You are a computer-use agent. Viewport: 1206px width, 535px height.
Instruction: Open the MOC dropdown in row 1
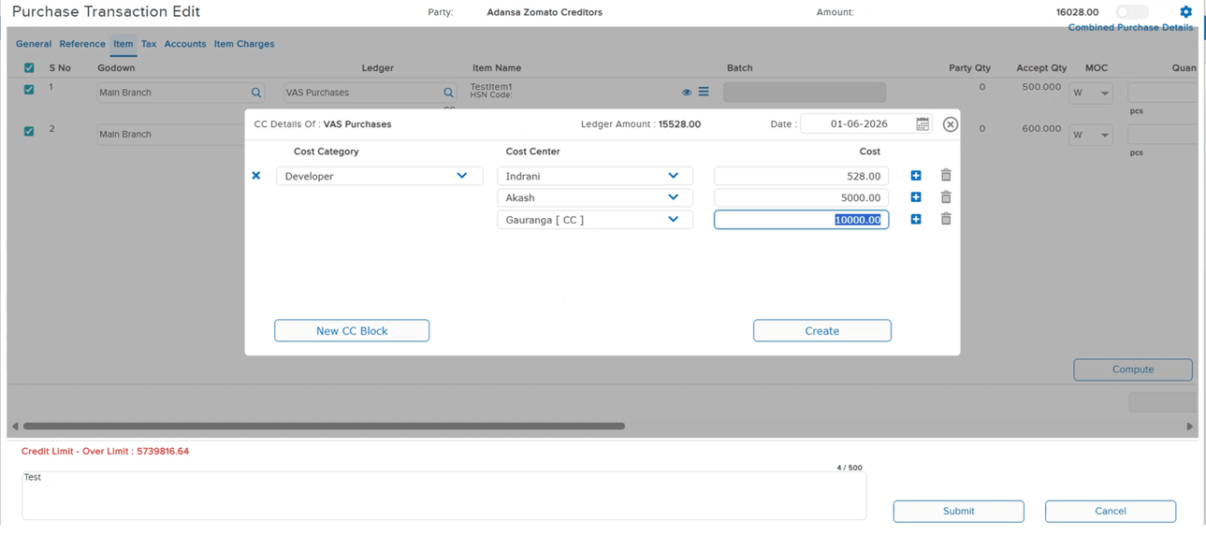click(x=1091, y=93)
